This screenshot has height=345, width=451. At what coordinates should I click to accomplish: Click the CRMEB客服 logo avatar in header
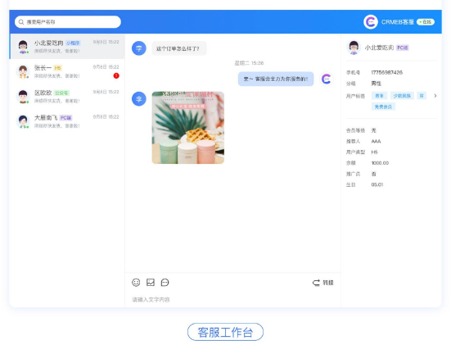pos(371,22)
